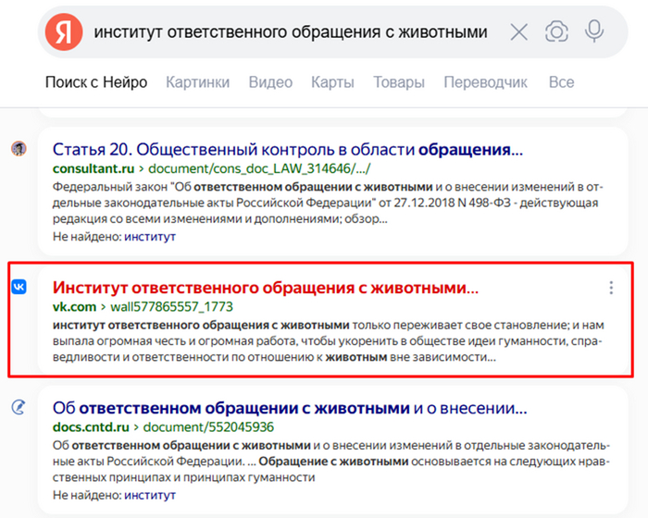648x518 pixels.
Task: Clear the search query with the X icon
Action: [x=518, y=31]
